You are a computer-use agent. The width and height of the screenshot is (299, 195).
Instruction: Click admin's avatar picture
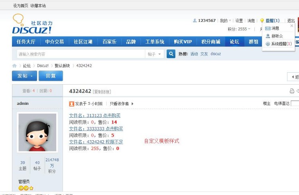pyautogui.click(x=37, y=132)
